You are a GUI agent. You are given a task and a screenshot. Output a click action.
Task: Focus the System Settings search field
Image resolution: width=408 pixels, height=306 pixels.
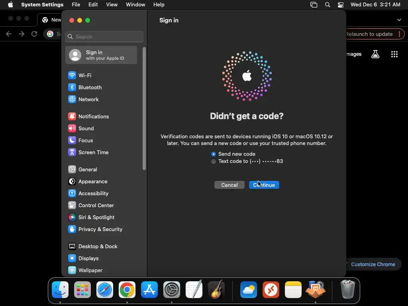click(104, 37)
